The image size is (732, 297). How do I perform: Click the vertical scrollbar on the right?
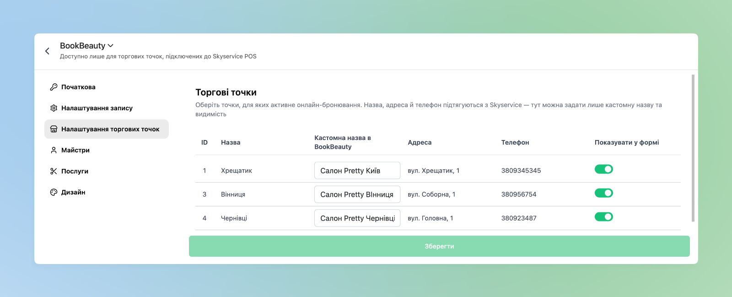(693, 148)
